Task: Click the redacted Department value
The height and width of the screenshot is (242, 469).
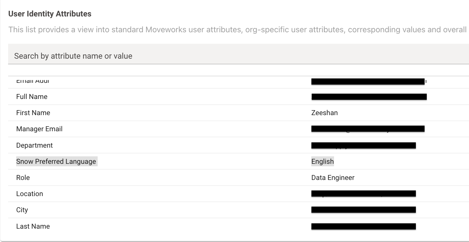Action: coord(364,145)
